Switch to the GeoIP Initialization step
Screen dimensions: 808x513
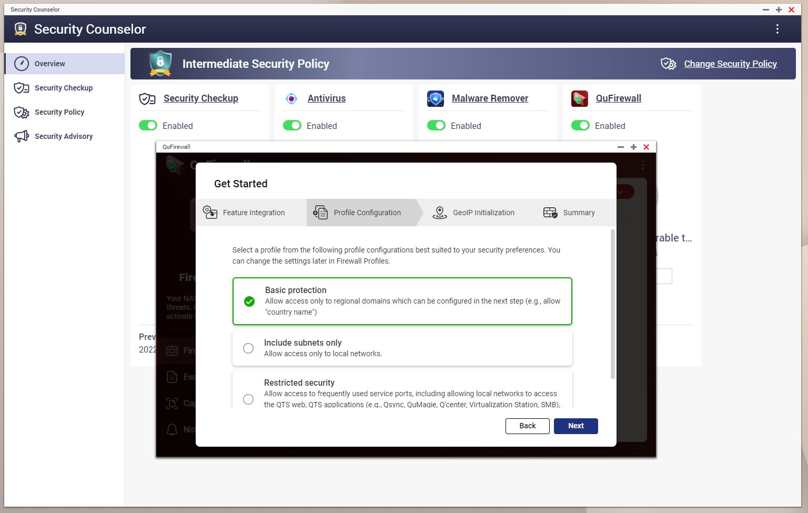click(473, 213)
